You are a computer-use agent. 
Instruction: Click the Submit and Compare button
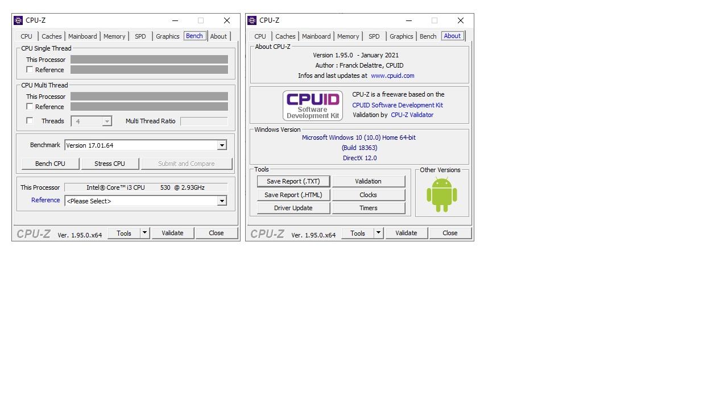187,164
